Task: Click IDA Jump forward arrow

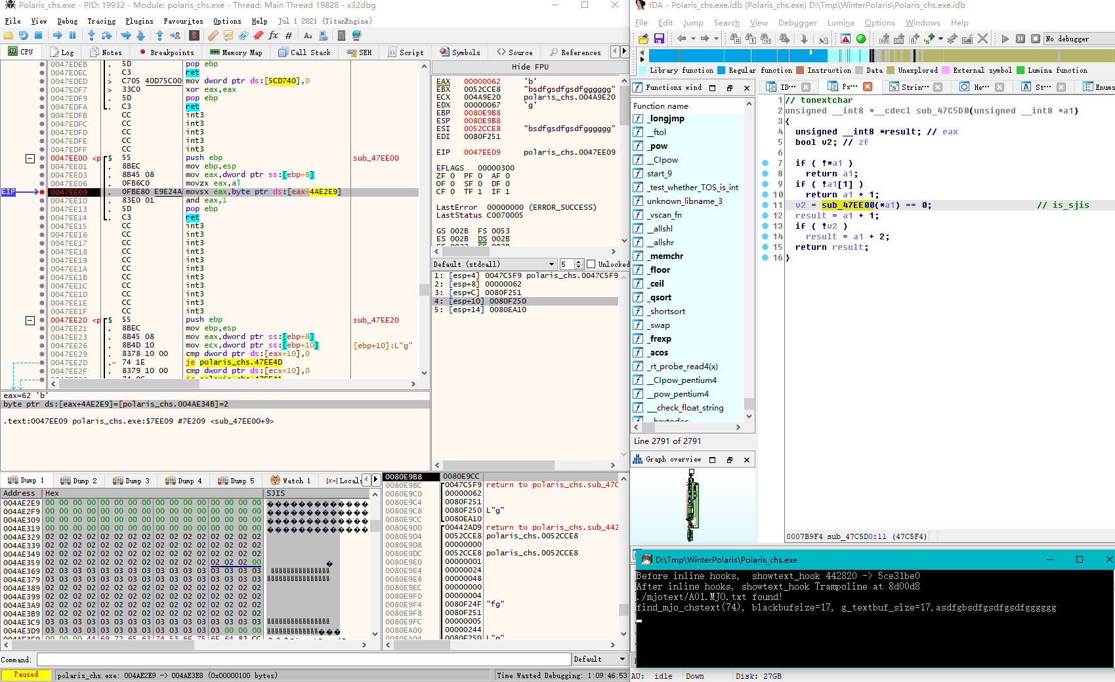Action: click(x=705, y=39)
